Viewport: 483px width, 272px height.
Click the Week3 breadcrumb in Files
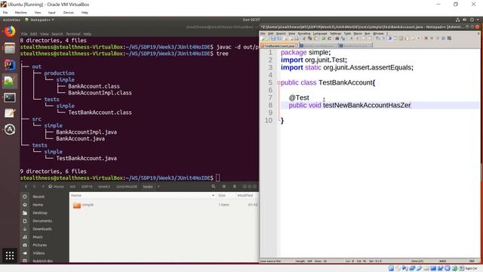[x=104, y=187]
